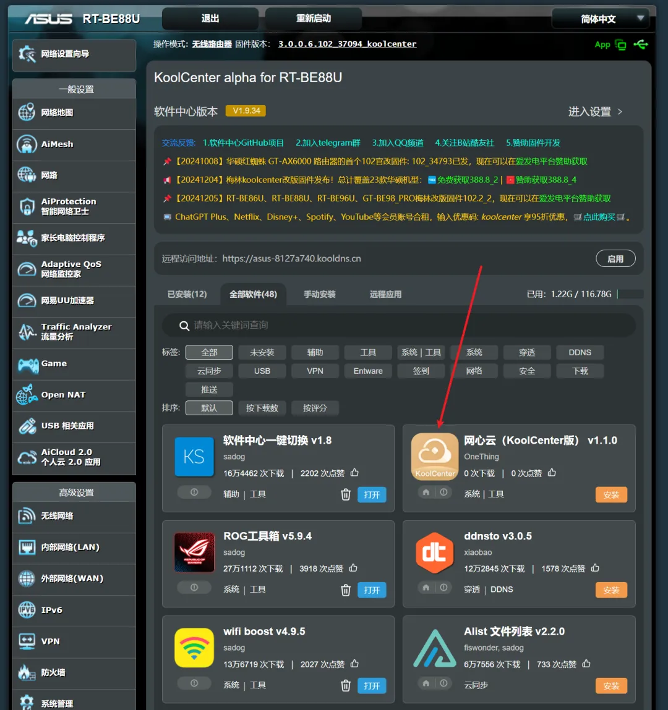
Task: Open the 简体中文 language dropdown
Action: [x=601, y=19]
